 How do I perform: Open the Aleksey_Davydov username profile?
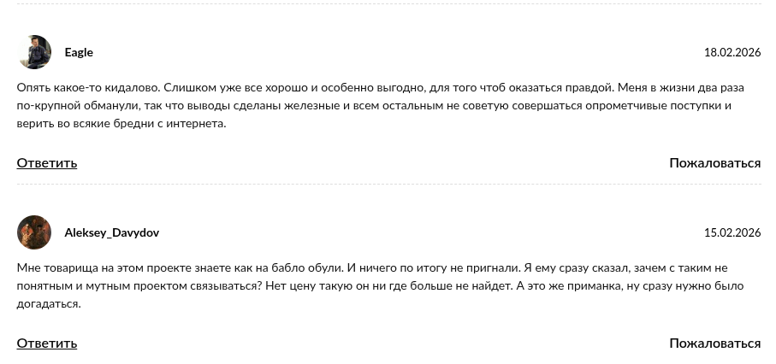[x=111, y=232]
